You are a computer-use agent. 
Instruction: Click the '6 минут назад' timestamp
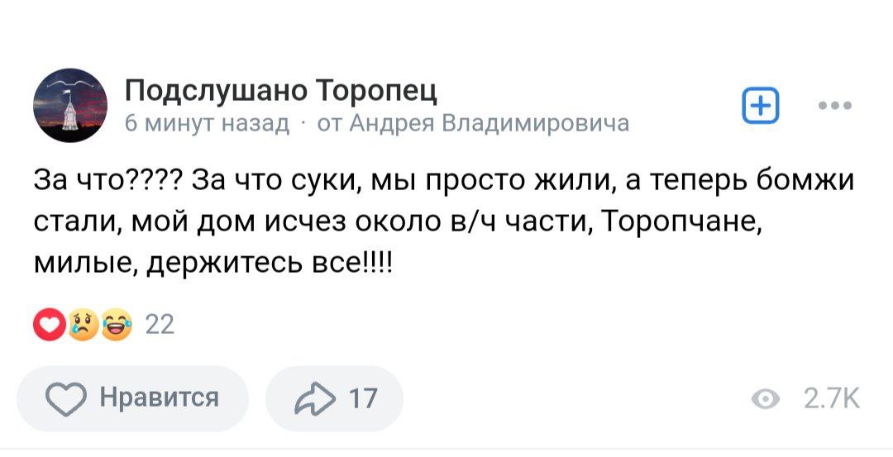coord(207,123)
